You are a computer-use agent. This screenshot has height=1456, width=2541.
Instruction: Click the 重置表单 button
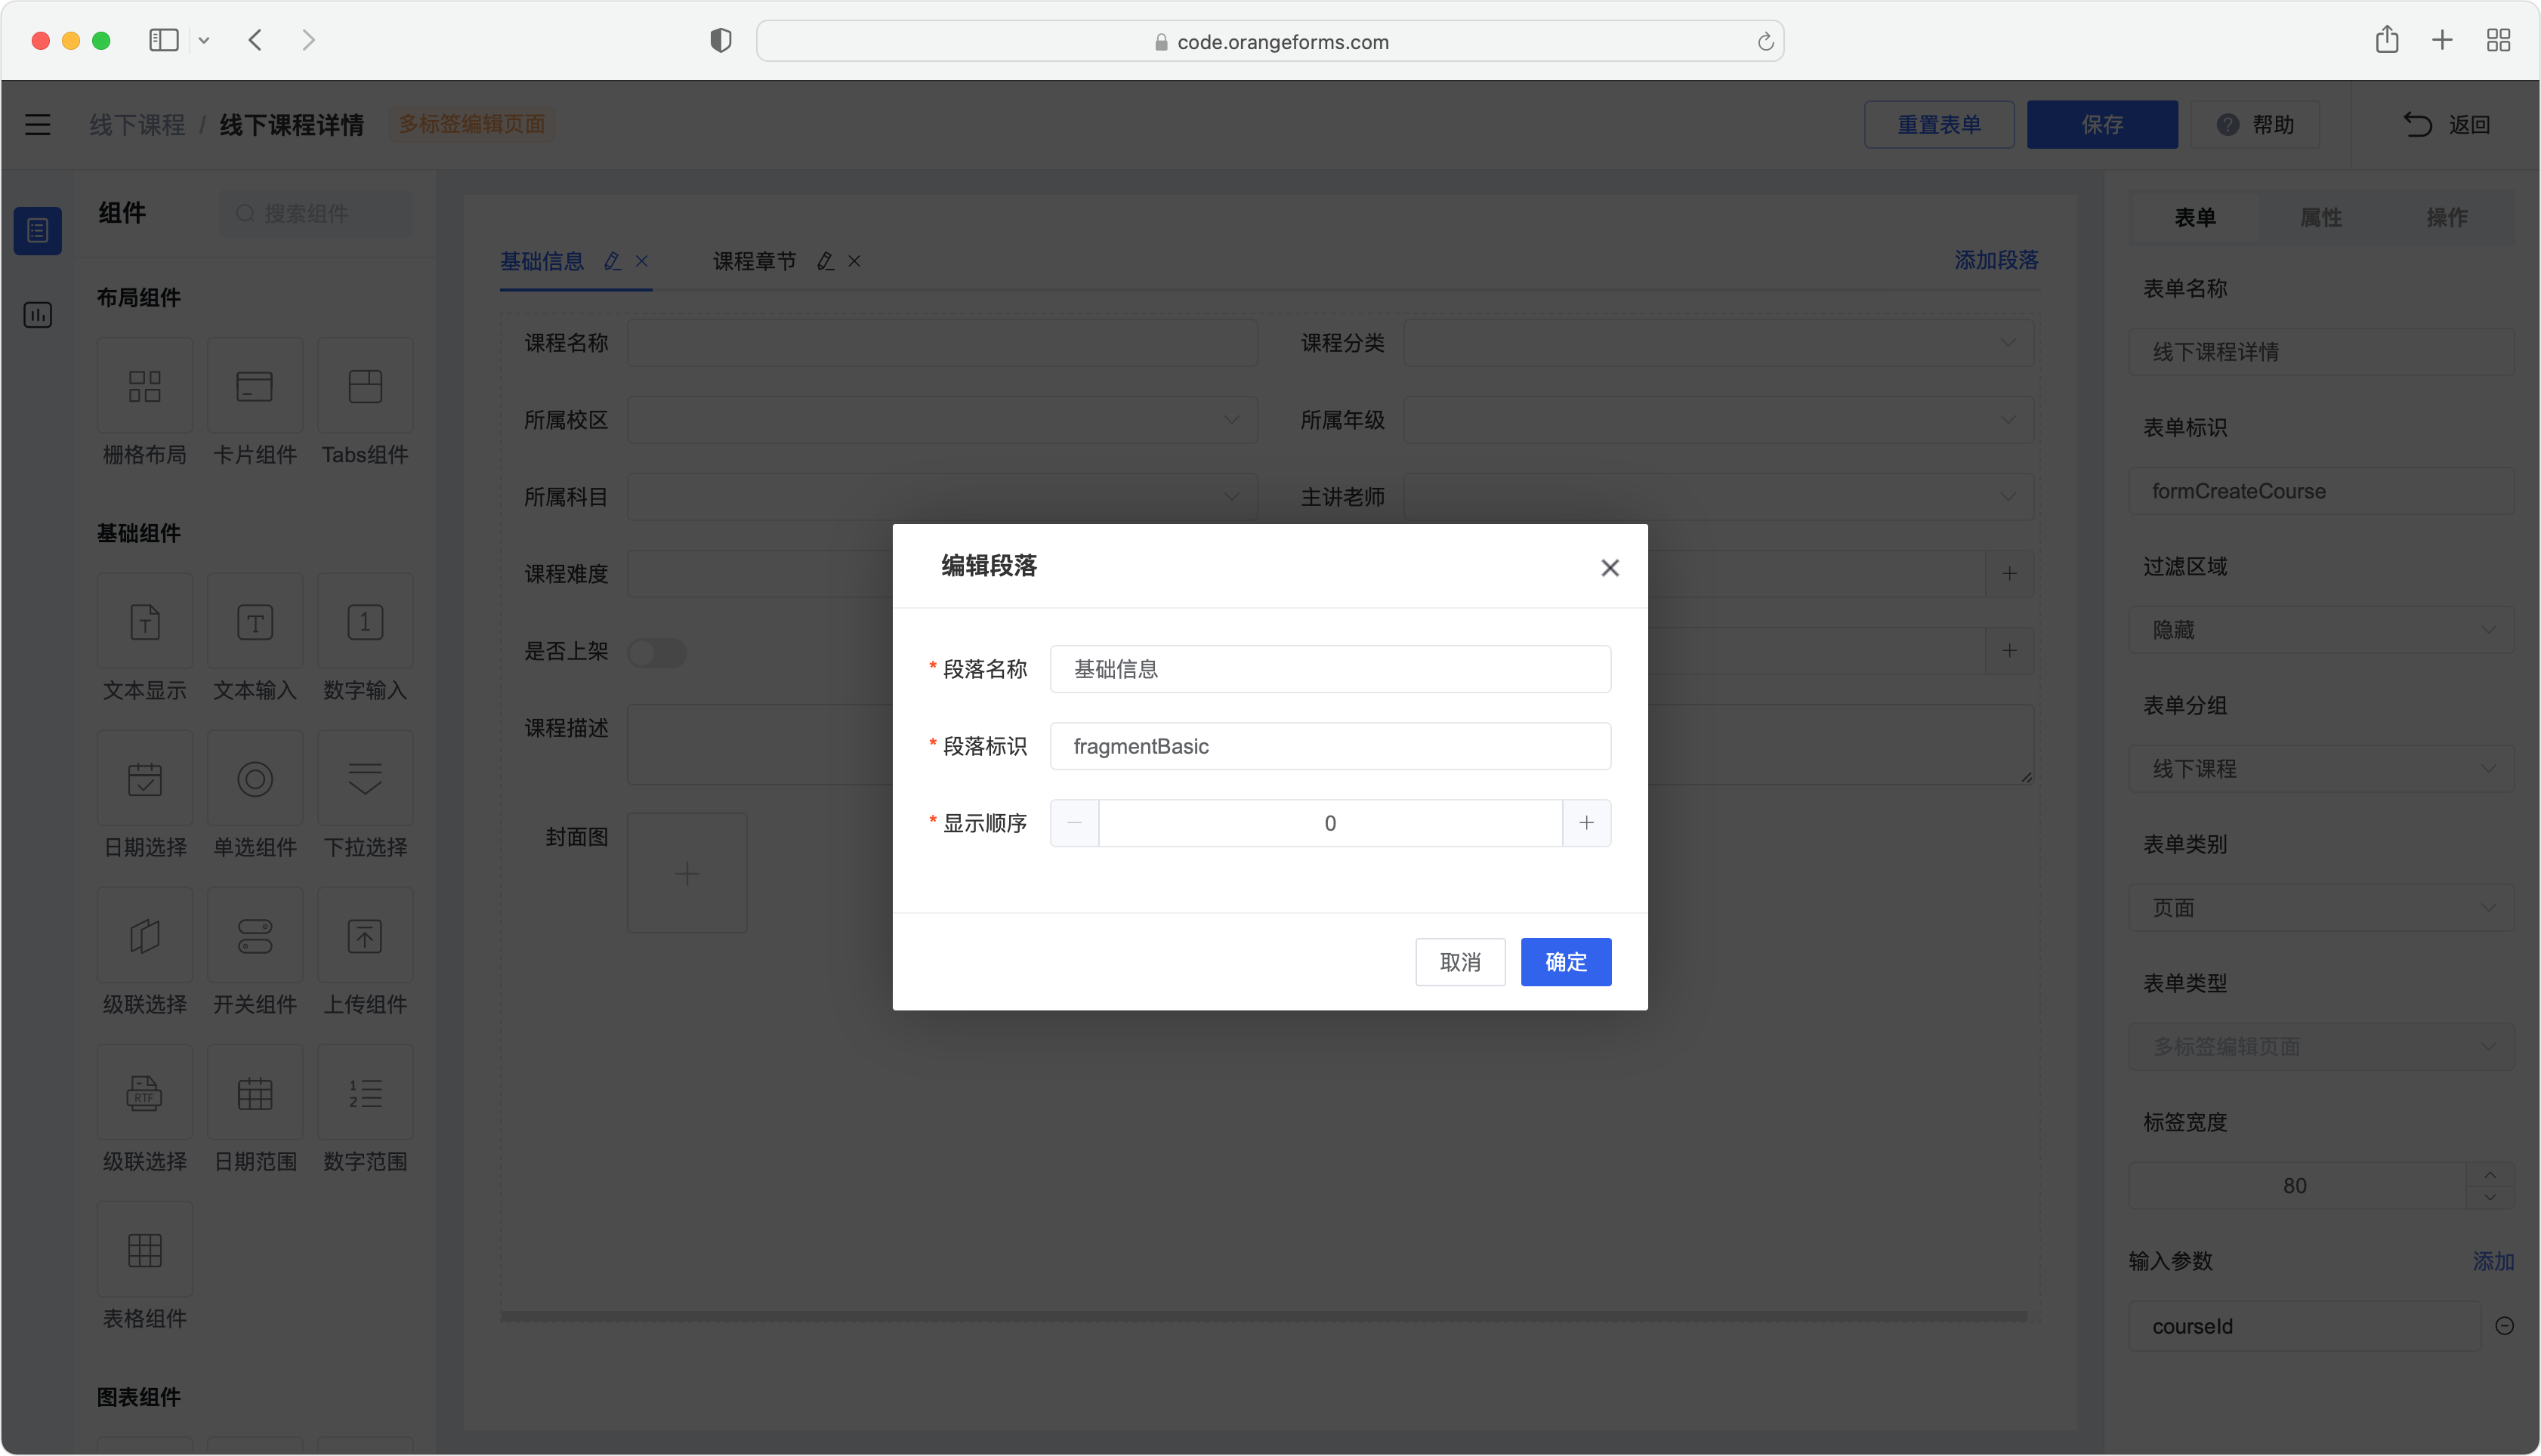coord(1938,125)
